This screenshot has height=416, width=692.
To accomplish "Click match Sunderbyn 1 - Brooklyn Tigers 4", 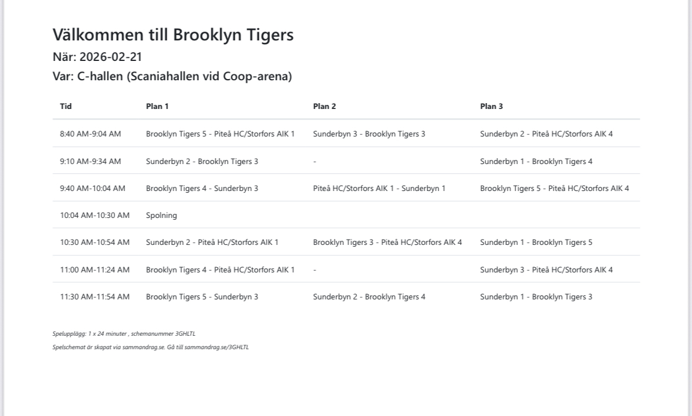I will [x=536, y=162].
